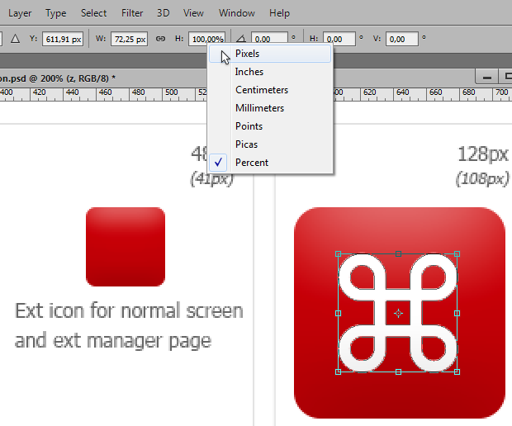Screen dimensions: 512x426
Task: Click the document tab title 'RGB/8'
Action: tap(93, 78)
